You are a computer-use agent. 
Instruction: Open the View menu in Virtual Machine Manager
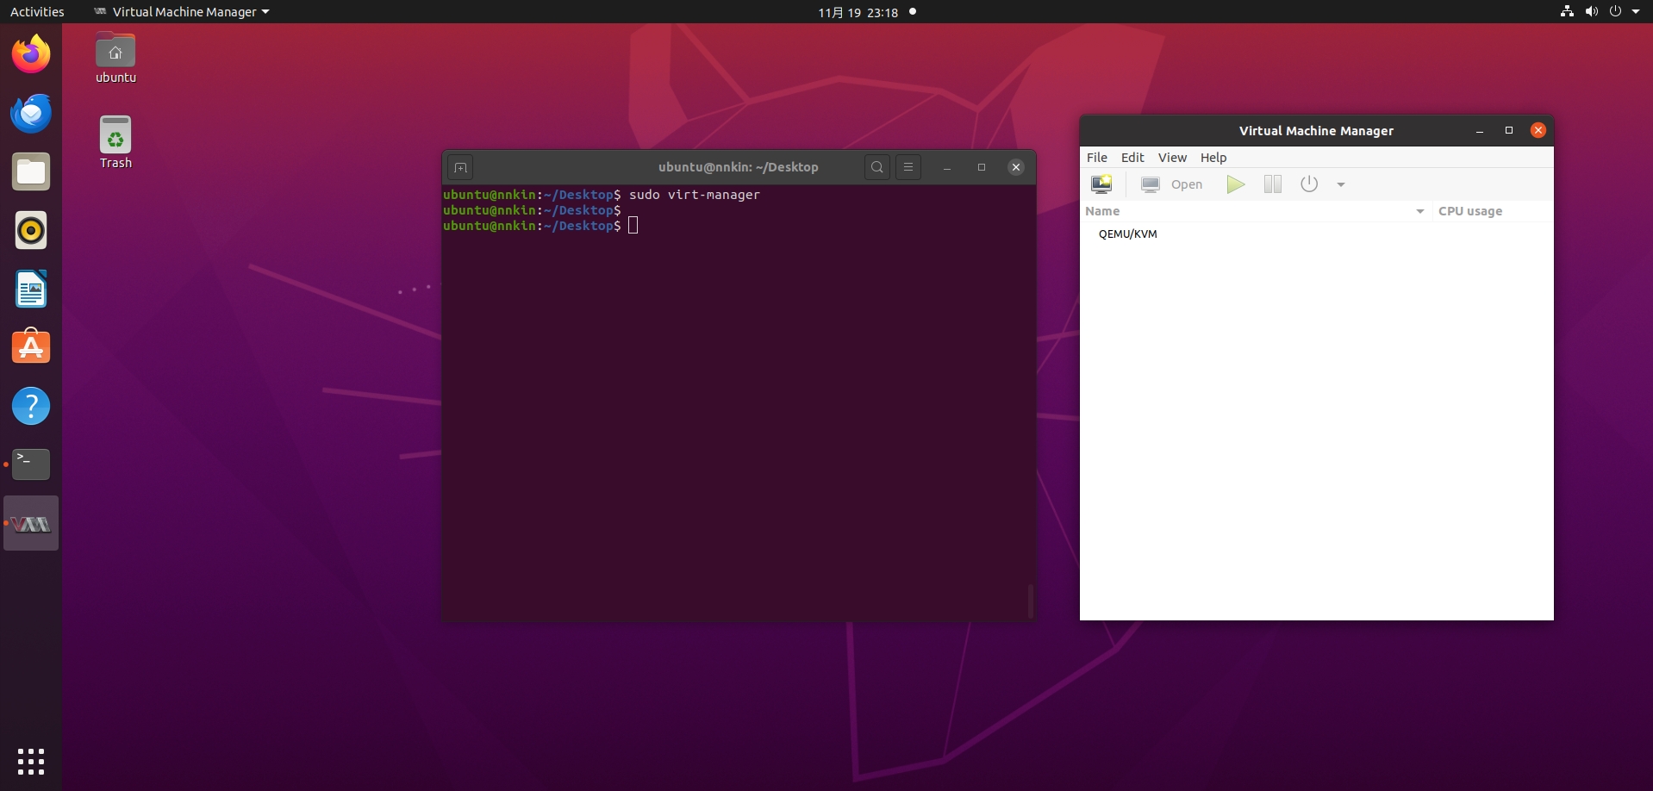(x=1171, y=158)
